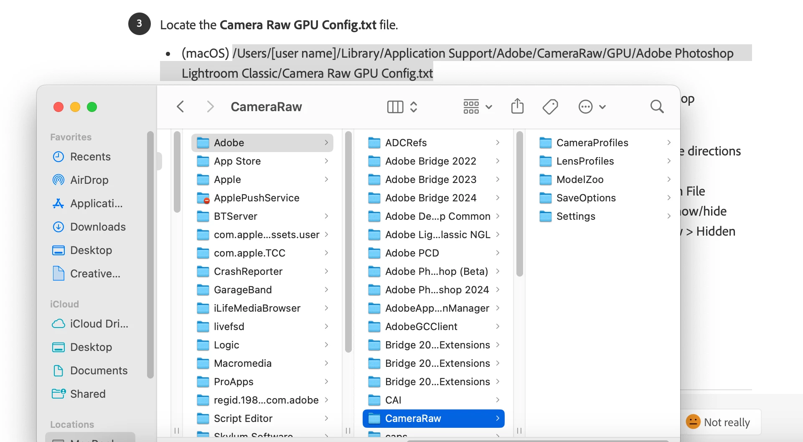Viewport: 803px width, 442px height.
Task: Open Finder search magnifier
Action: point(657,107)
